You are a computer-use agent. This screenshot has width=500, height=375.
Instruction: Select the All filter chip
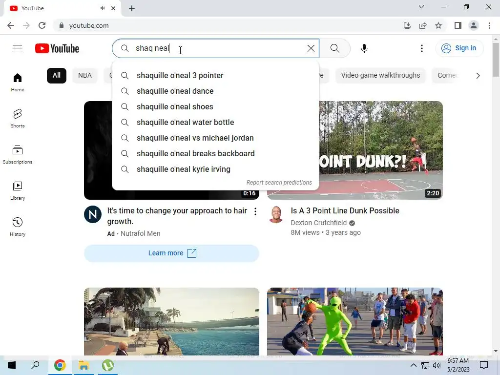[x=57, y=76]
